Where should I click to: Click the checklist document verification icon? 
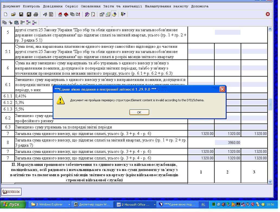pos(51,14)
